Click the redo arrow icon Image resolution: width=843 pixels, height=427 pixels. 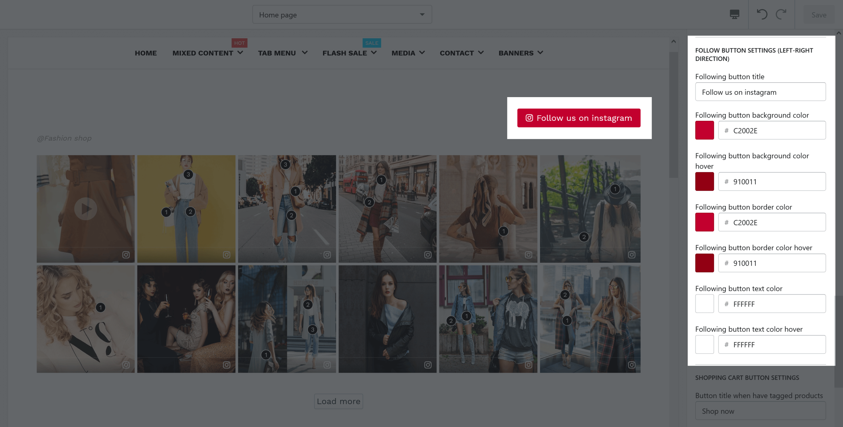click(781, 14)
